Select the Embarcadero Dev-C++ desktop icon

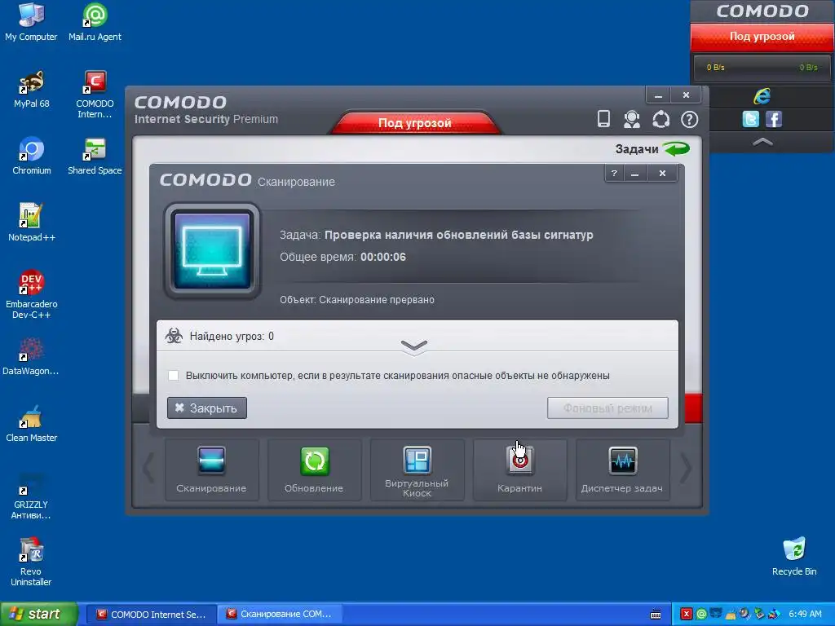click(x=32, y=294)
